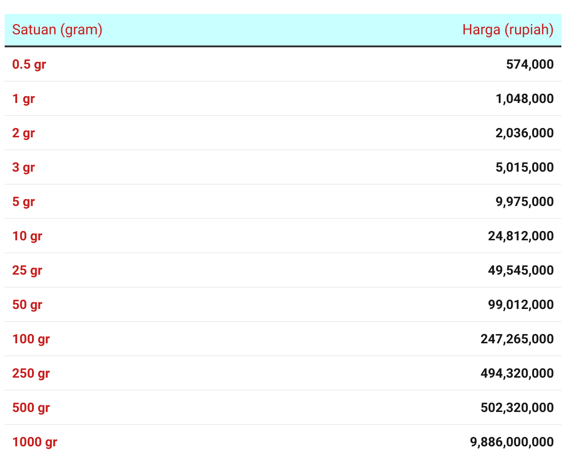Select the 500 gr row label
566x463 pixels.
tap(31, 408)
